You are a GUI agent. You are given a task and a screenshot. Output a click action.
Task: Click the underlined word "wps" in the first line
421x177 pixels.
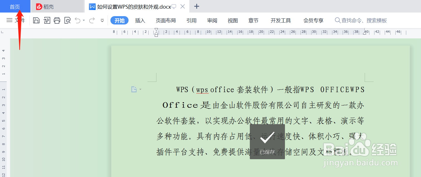coord(202,90)
